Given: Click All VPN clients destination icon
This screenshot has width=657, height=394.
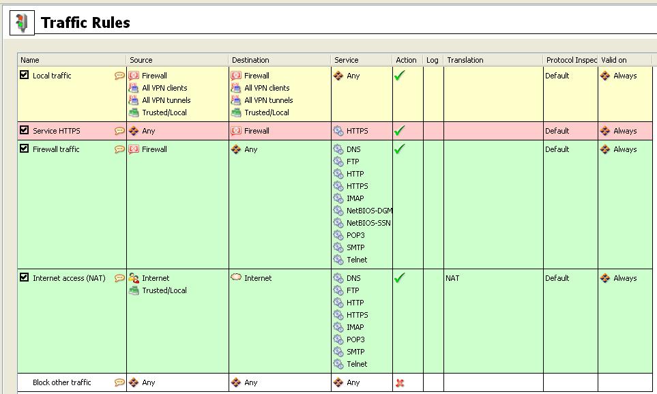Looking at the screenshot, I should tap(236, 88).
